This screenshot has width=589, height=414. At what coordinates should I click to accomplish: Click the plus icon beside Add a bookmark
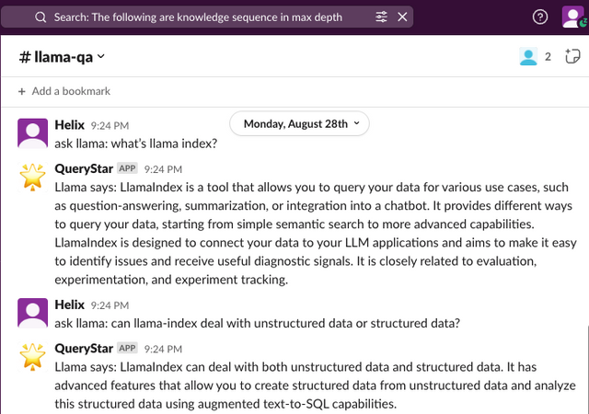click(22, 91)
